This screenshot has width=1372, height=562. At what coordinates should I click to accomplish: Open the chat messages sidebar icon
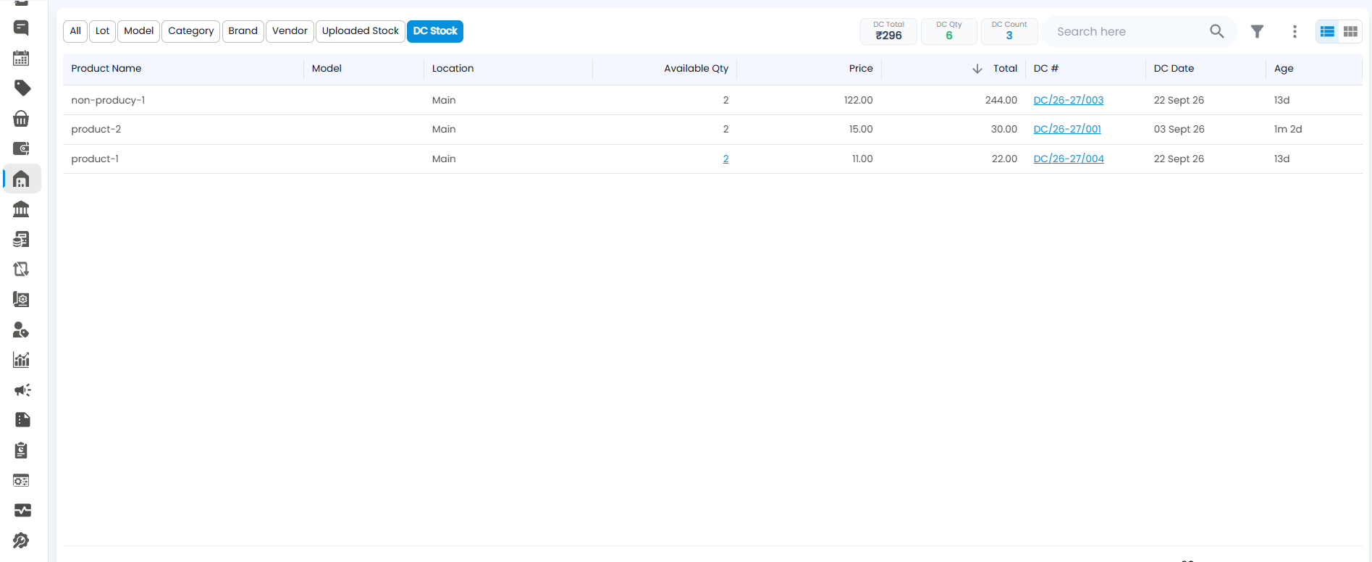(x=22, y=28)
